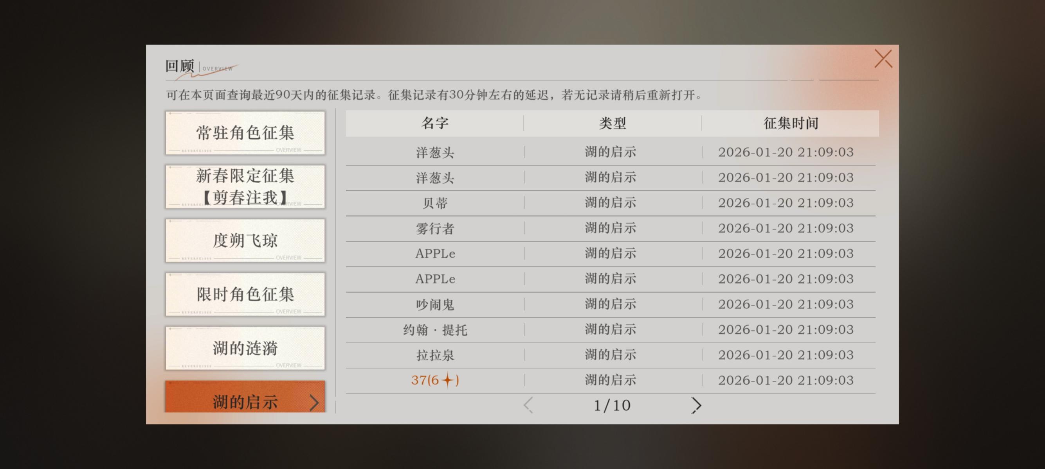
Task: Open the 常驻角色征集 record tab
Action: click(x=245, y=133)
